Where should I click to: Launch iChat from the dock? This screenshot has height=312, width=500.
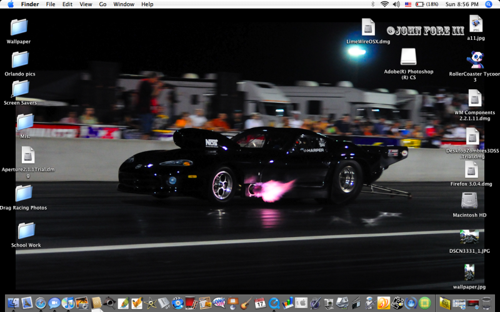(54, 303)
